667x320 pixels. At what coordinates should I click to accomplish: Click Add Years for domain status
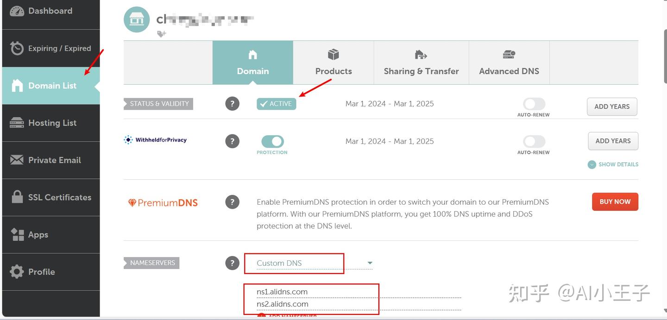[x=612, y=107]
